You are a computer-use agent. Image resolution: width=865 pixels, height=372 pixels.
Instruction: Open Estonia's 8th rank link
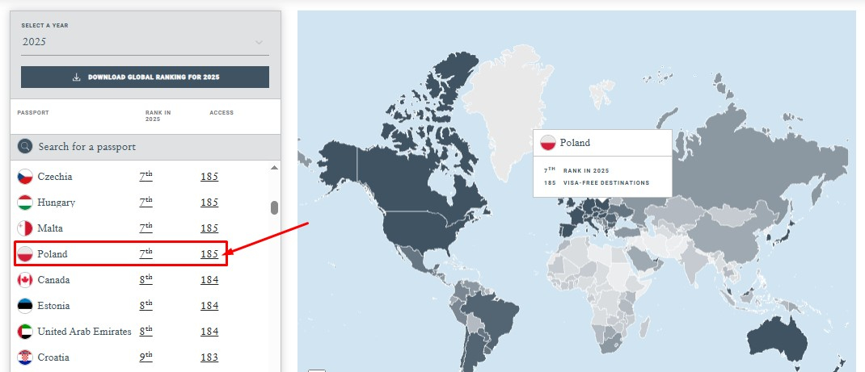pos(146,305)
